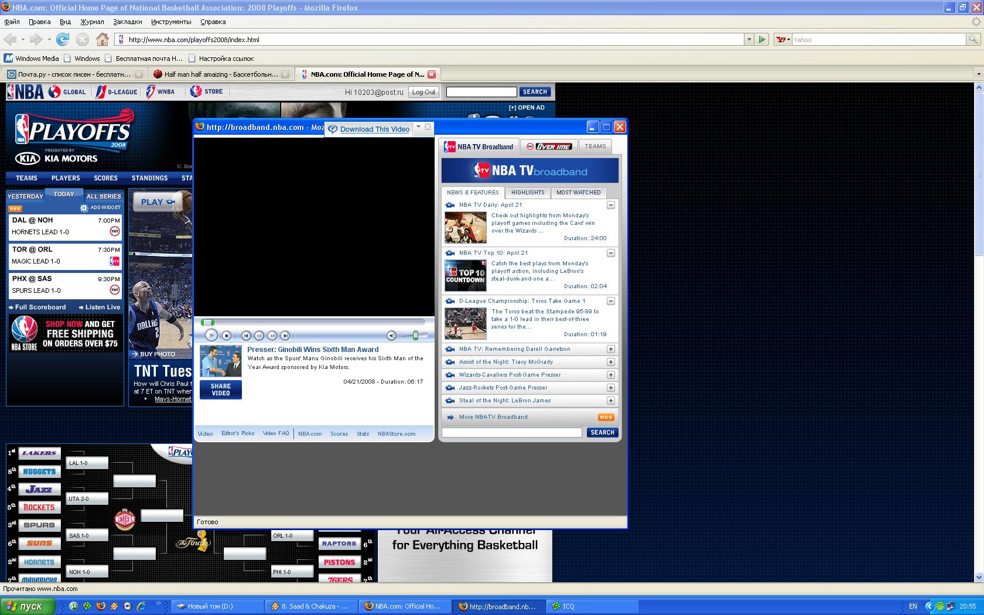The image size is (984, 615).
Task: Open Download This Video dropdown arrow
Action: 418,127
